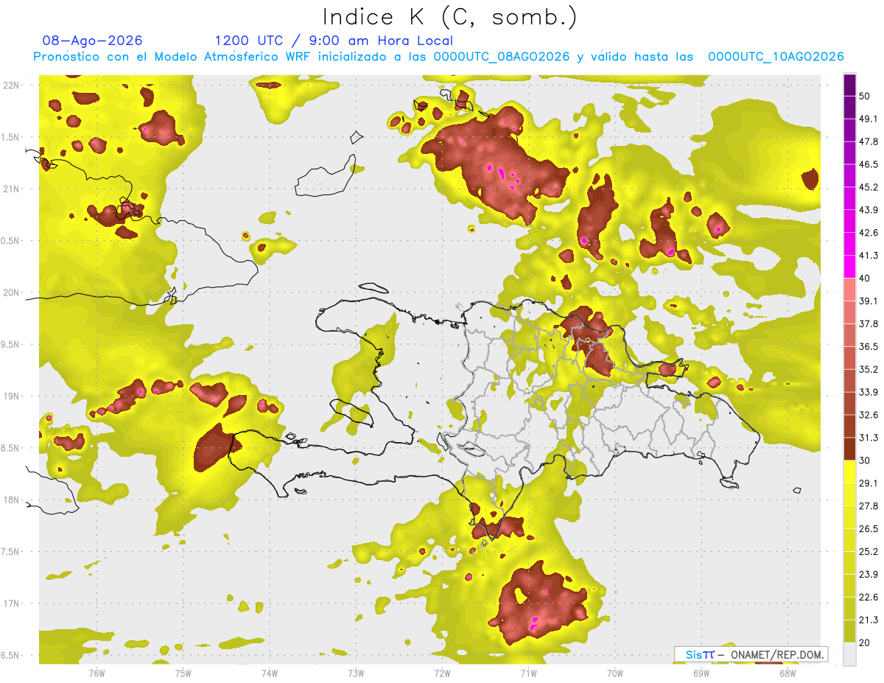The width and height of the screenshot is (884, 683).
Task: Click the '1200 UTC / 9:00 am Hora Local' label
Action: click(334, 41)
